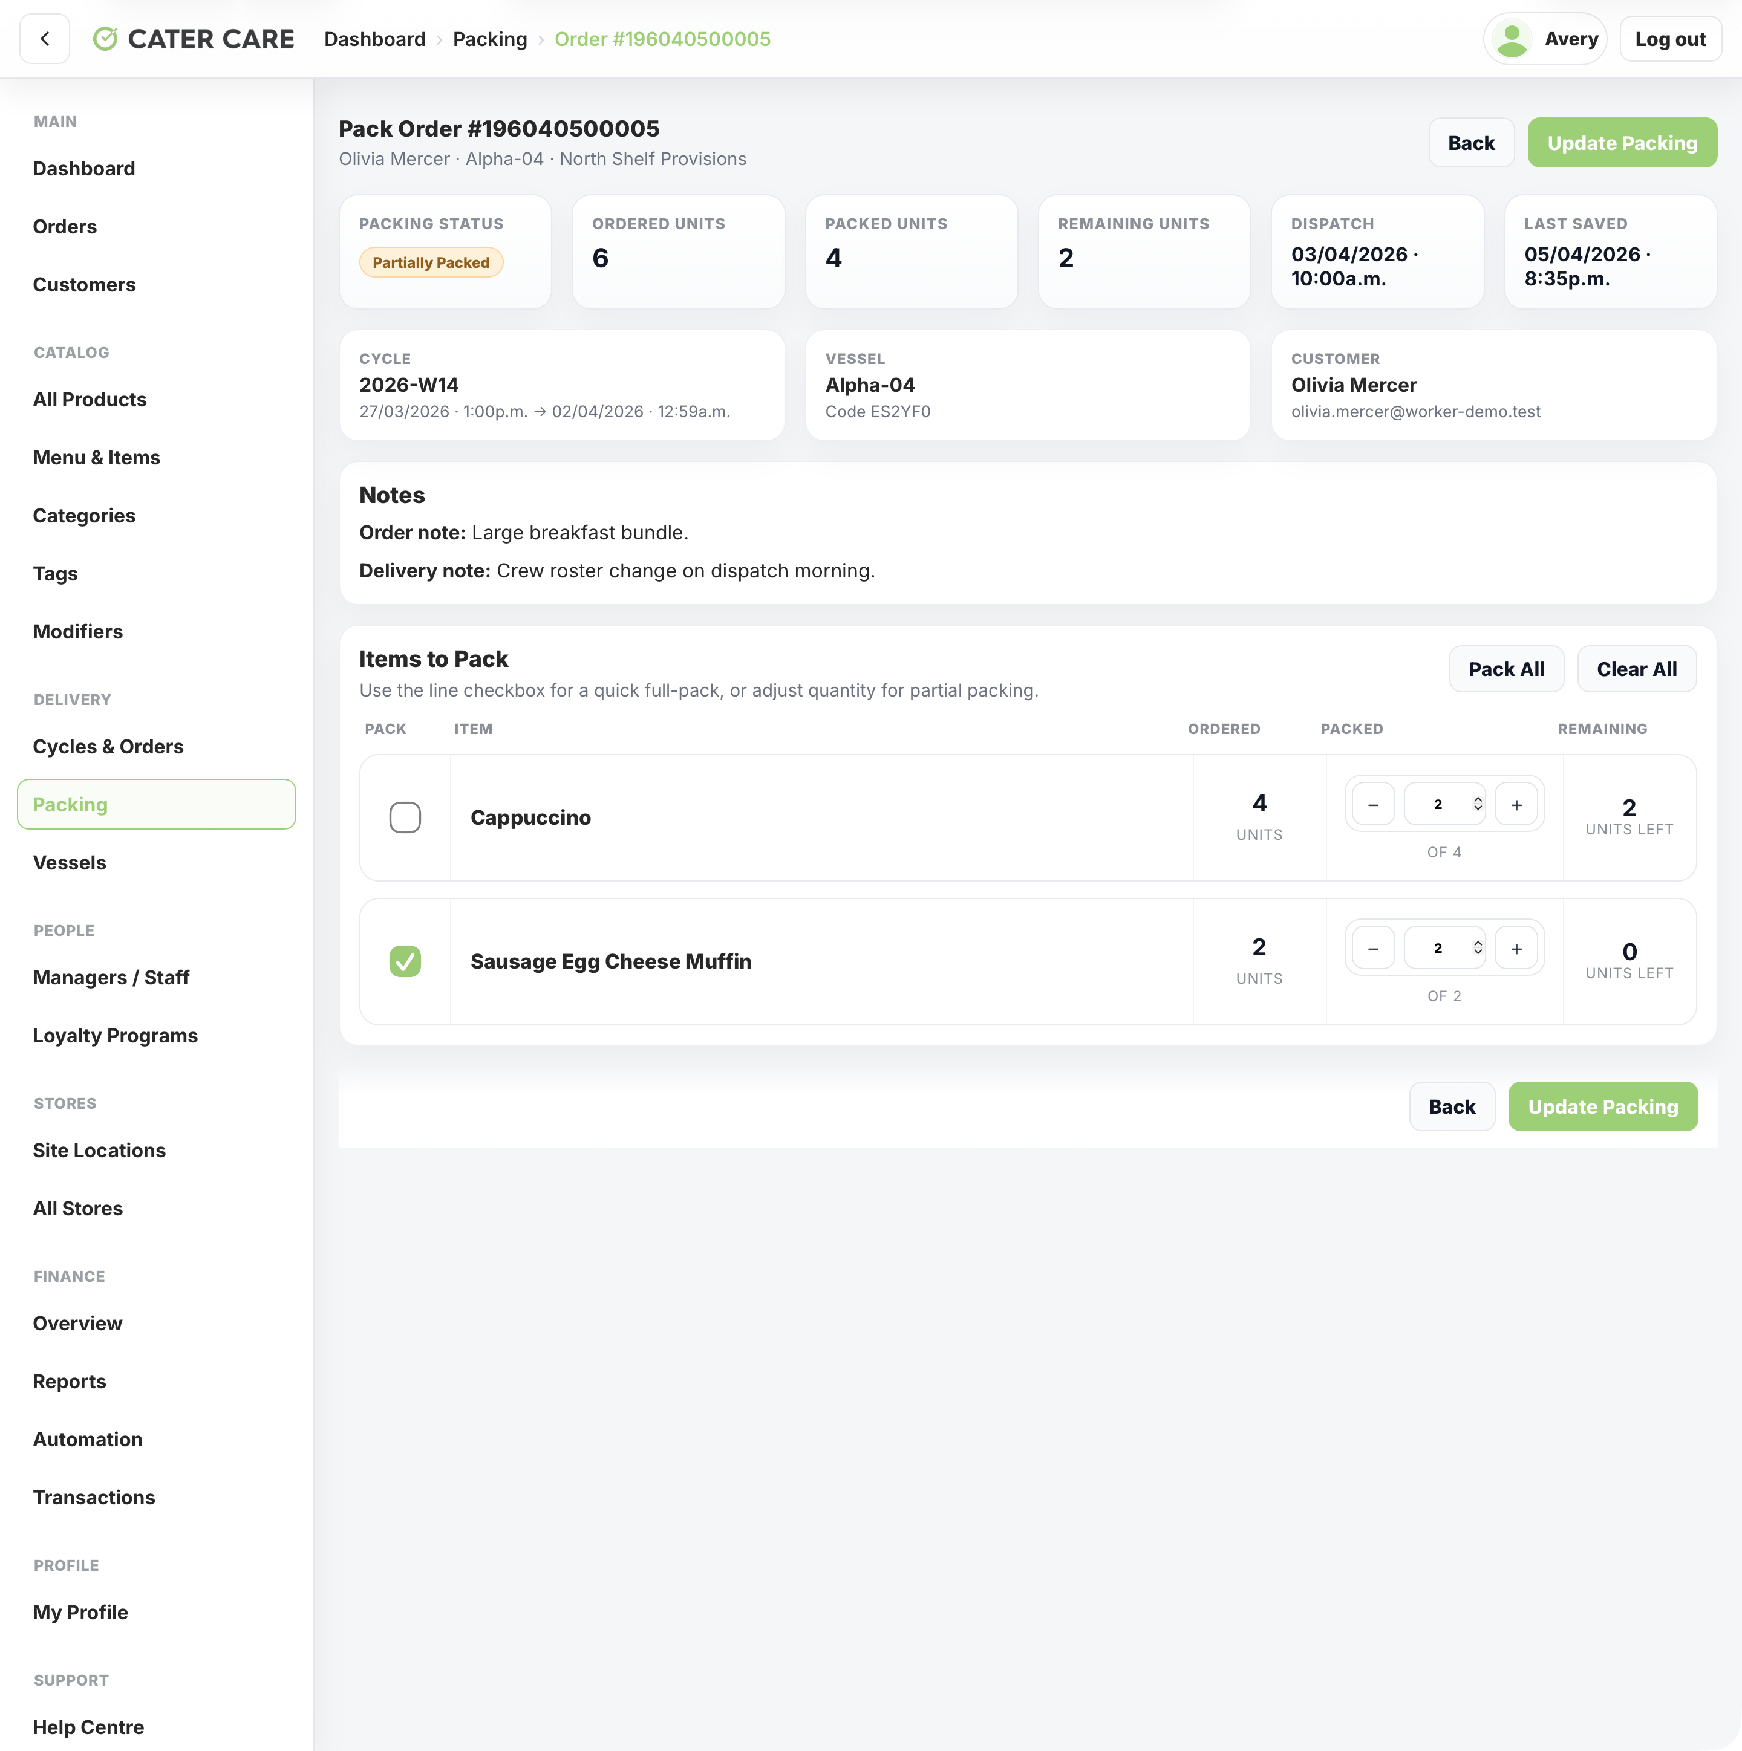Screen dimensions: 1742x1751
Task: Open Tags in sidebar
Action: click(x=55, y=574)
